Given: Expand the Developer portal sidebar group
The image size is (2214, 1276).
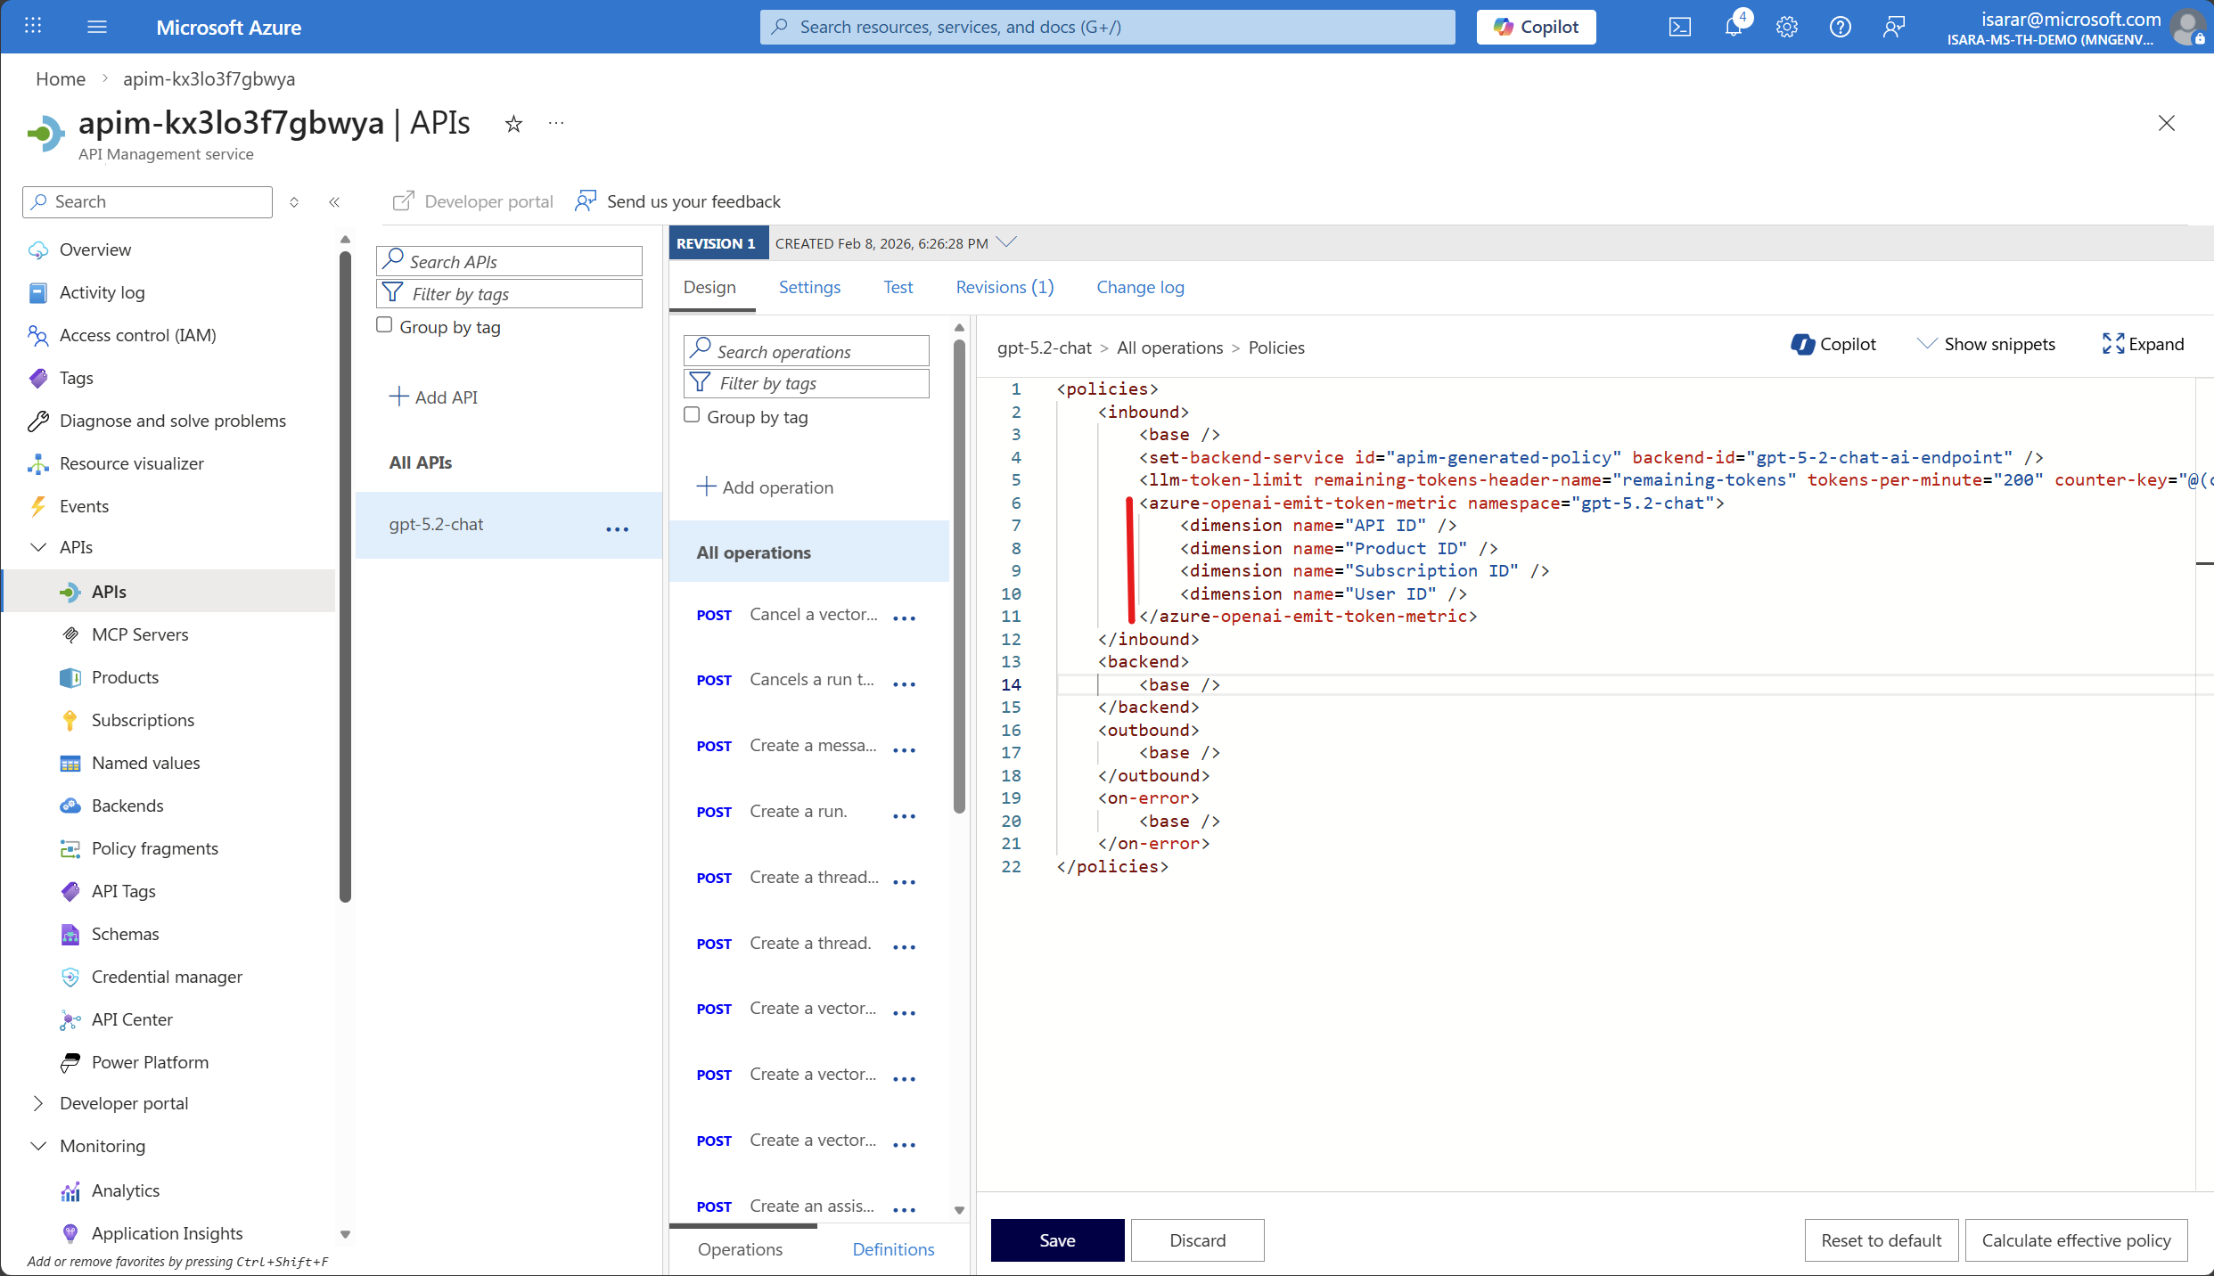Looking at the screenshot, I should (38, 1103).
